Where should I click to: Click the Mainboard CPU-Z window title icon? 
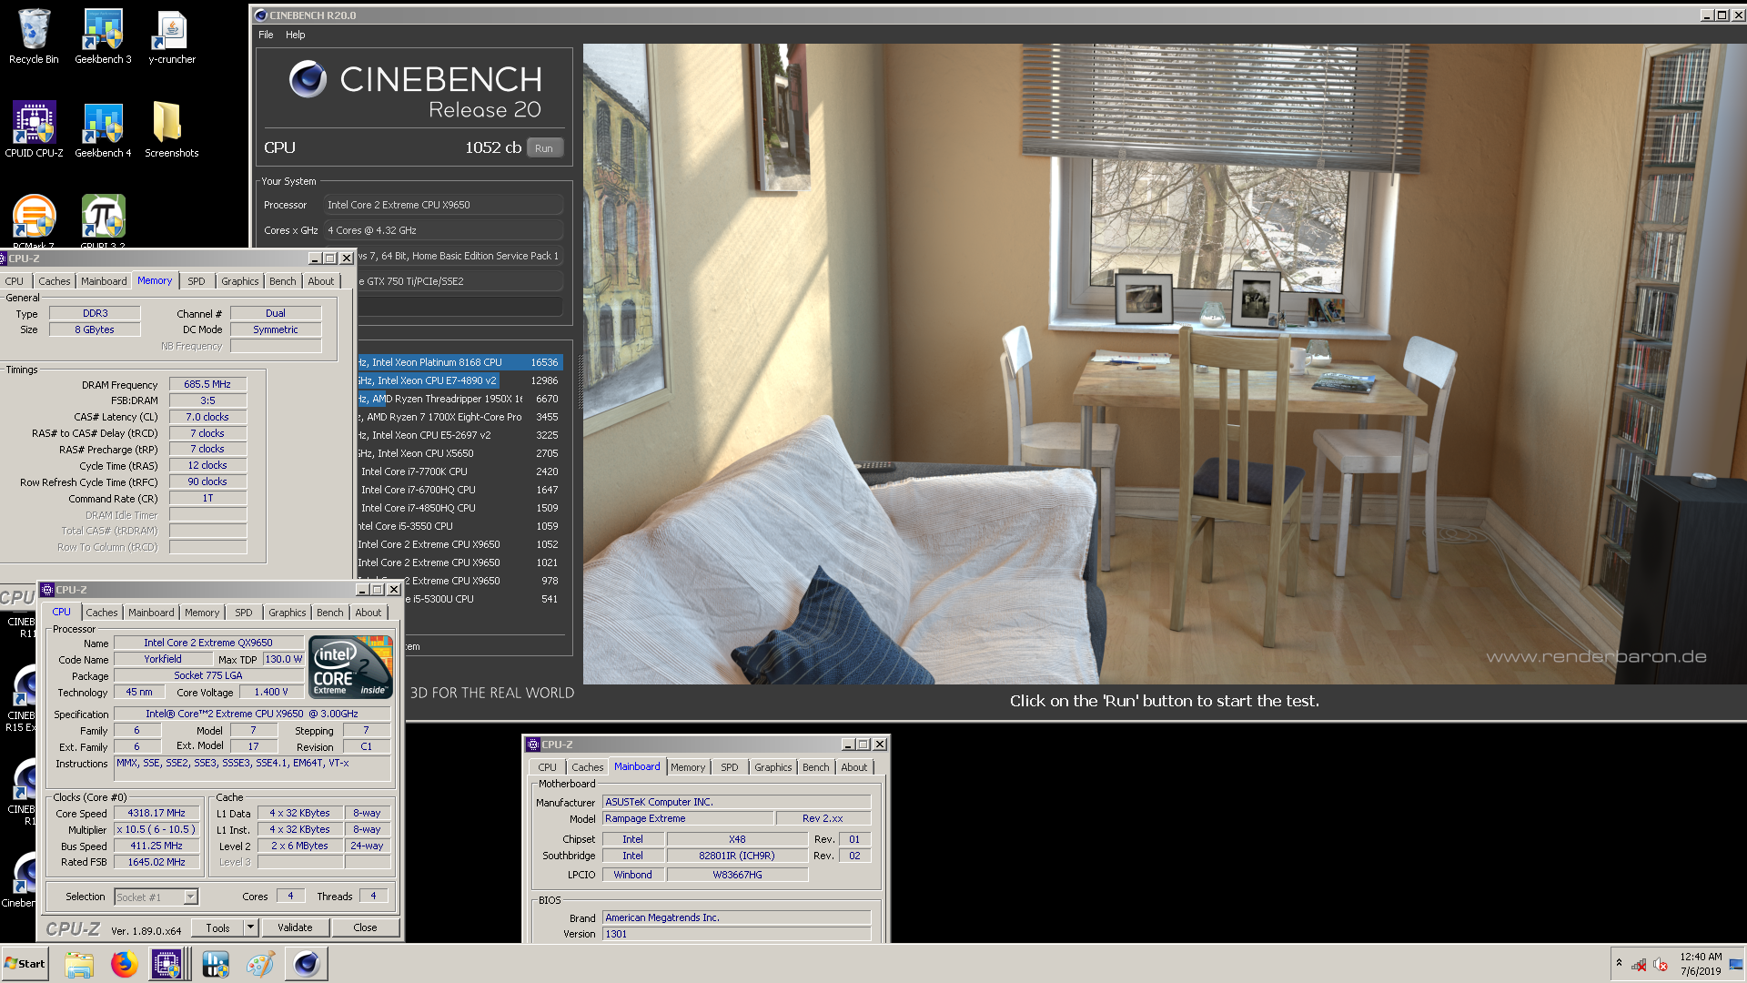pyautogui.click(x=534, y=745)
